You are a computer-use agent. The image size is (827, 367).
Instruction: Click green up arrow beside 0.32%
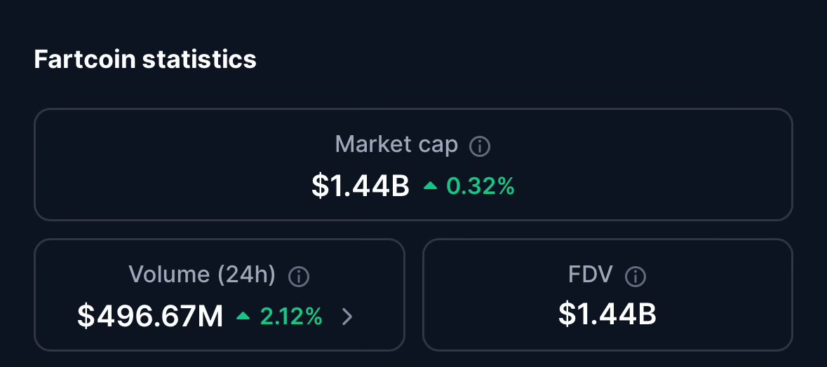[431, 186]
